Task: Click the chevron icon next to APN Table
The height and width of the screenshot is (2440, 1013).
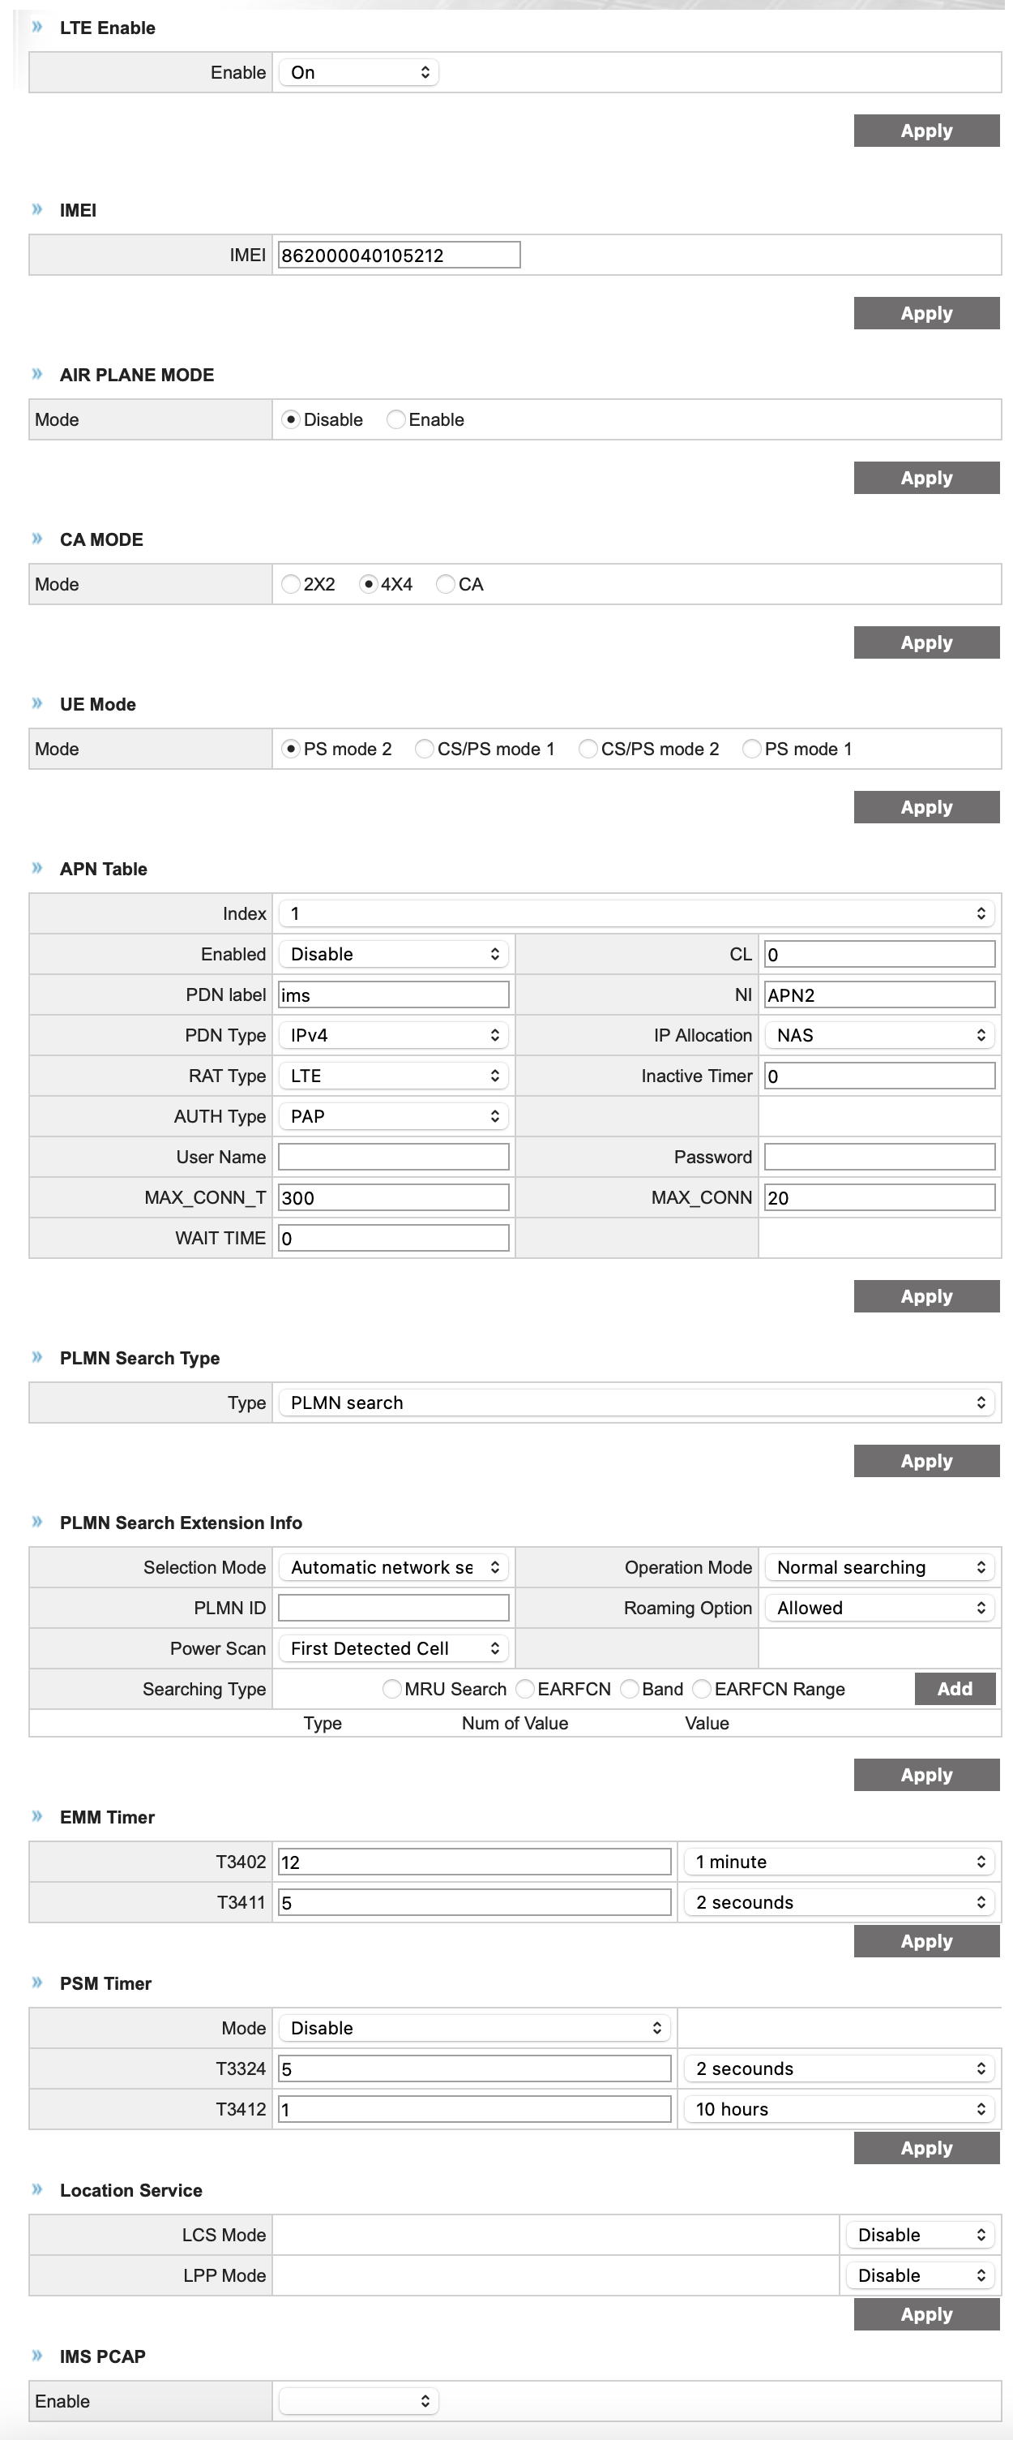Action: (x=37, y=868)
